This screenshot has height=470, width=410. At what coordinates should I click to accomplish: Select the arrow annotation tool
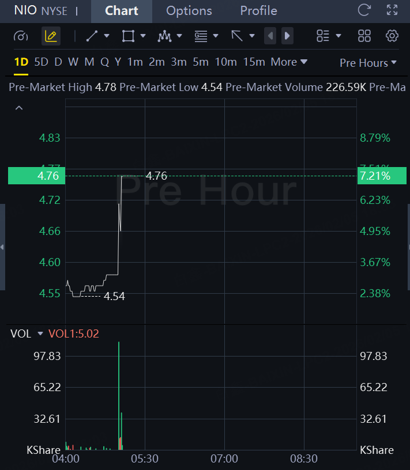coord(237,36)
